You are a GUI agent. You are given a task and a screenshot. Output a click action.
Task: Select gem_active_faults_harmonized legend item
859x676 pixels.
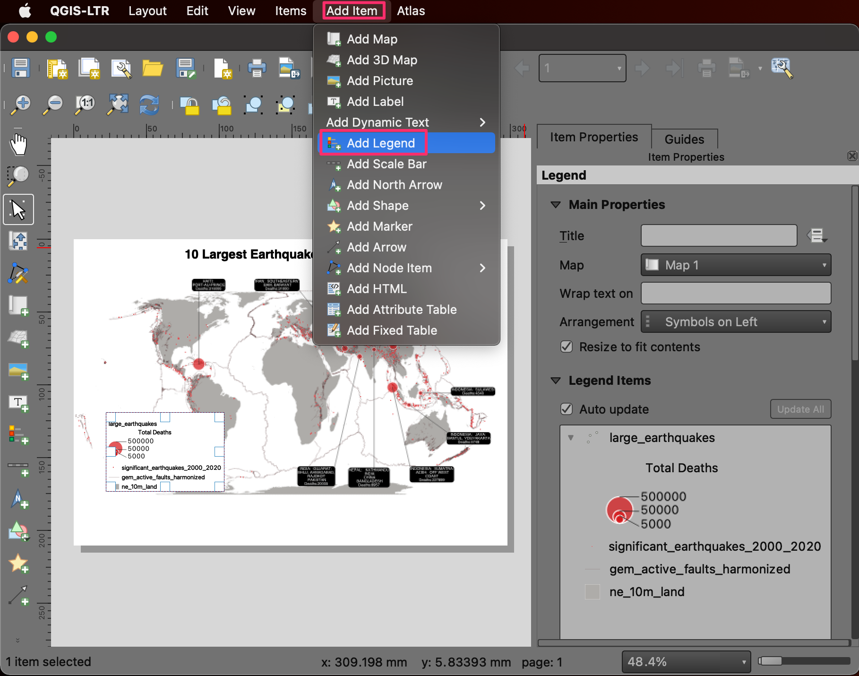click(700, 569)
